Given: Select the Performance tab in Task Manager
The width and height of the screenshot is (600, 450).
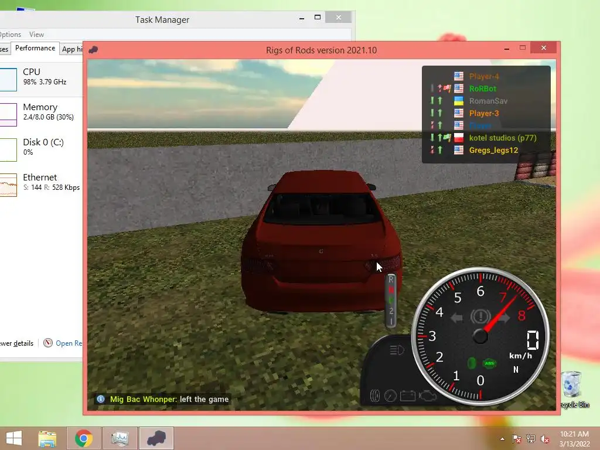Looking at the screenshot, I should pos(35,48).
